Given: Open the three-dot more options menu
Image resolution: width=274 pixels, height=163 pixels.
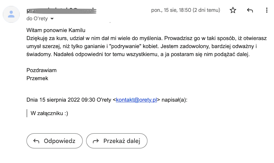Looking at the screenshot, I should tap(267, 10).
